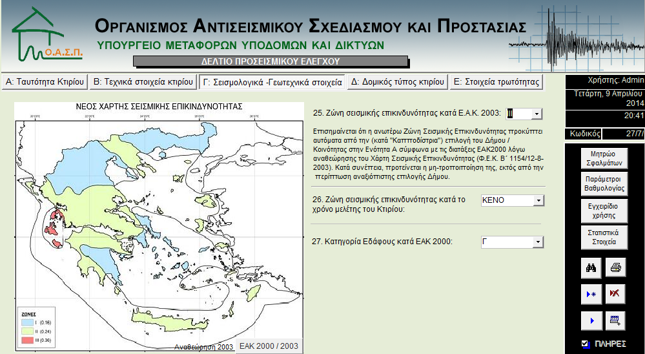Click the binoculars search record icon
Image resolution: width=645 pixels, height=354 pixels.
click(x=591, y=268)
